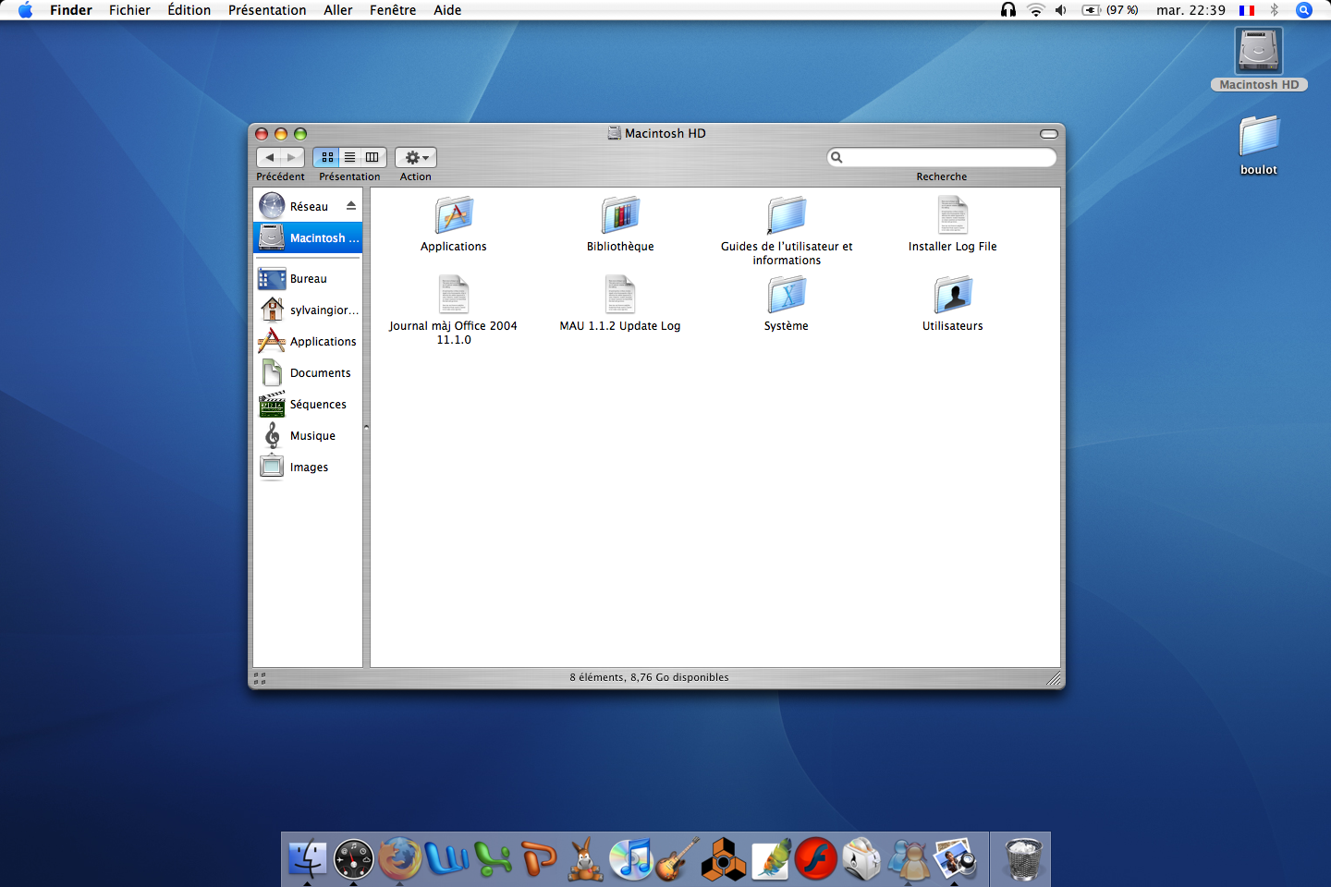This screenshot has width=1331, height=887.
Task: Select the Installer Log File document
Action: click(x=953, y=215)
